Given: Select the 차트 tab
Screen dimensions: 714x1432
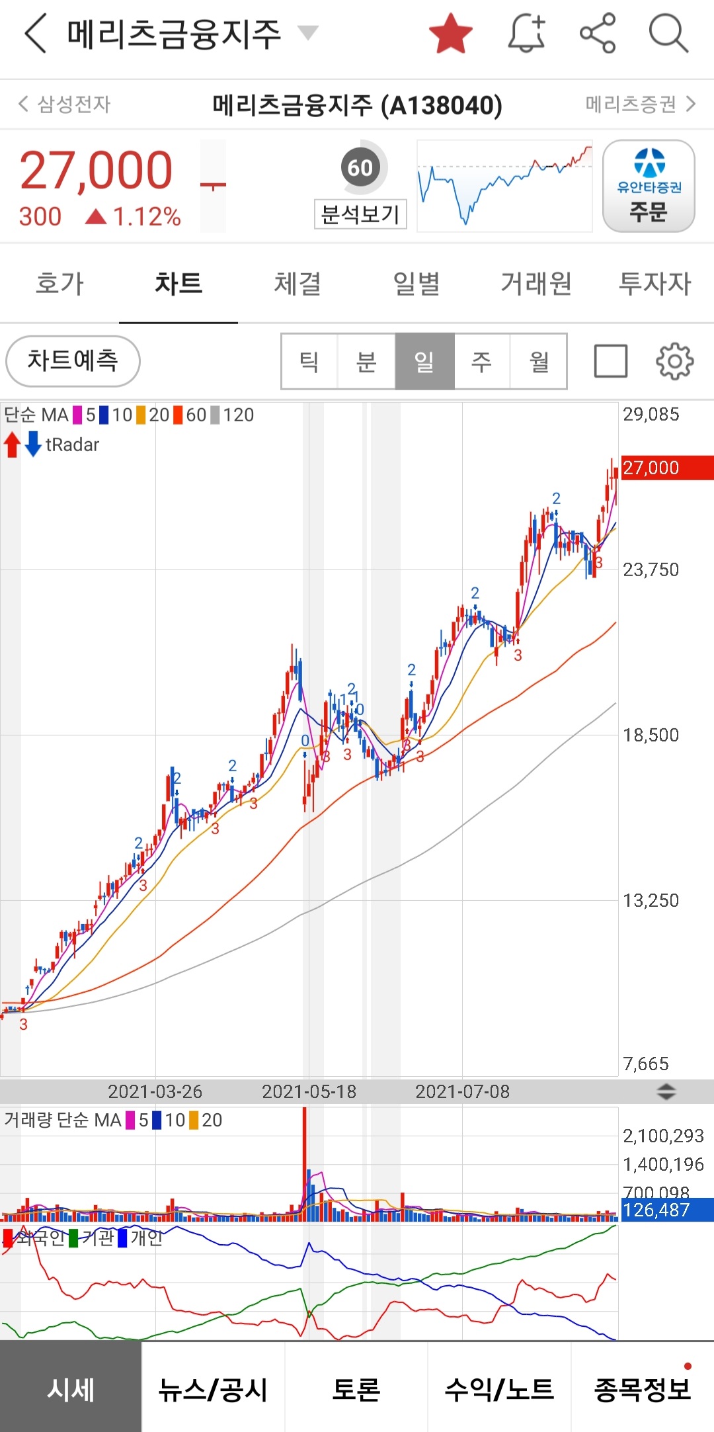Looking at the screenshot, I should 178,284.
